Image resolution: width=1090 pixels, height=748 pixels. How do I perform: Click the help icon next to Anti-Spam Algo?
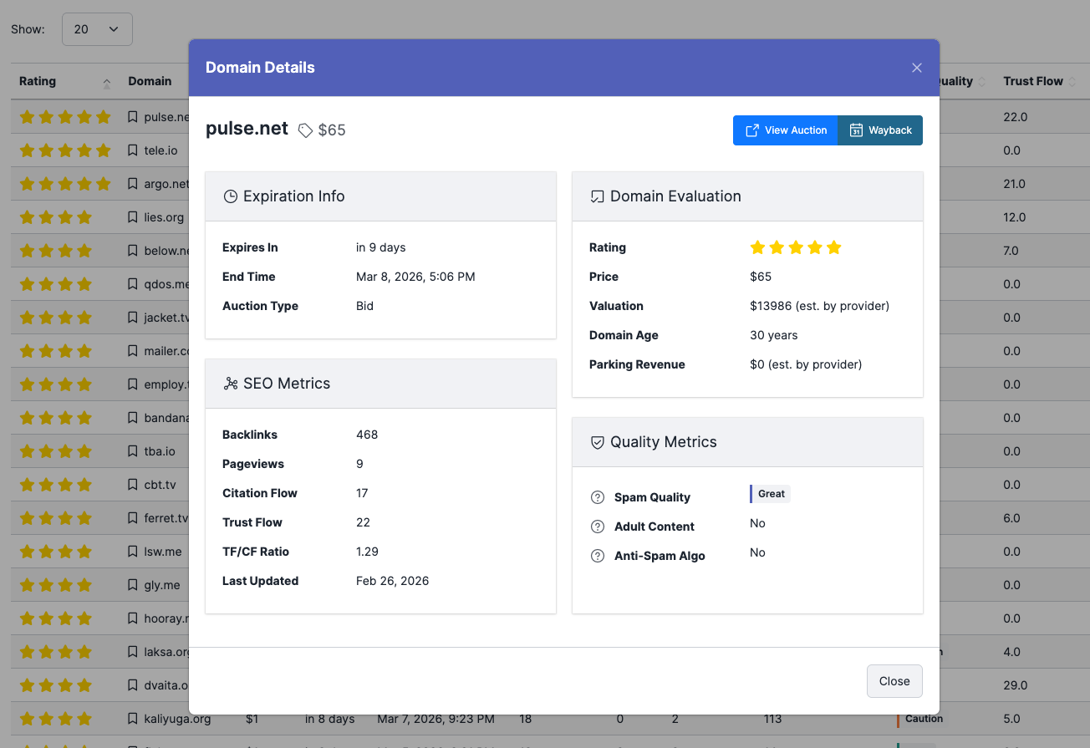(598, 555)
